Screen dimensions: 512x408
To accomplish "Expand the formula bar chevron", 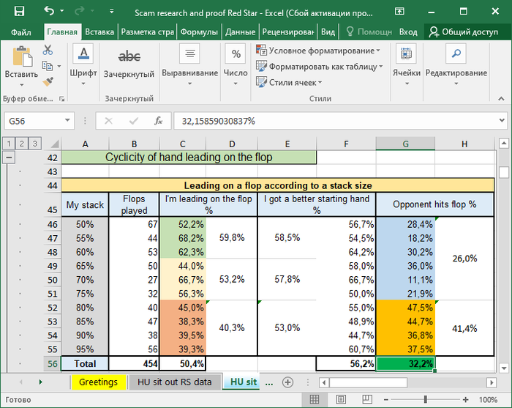I will [502, 121].
